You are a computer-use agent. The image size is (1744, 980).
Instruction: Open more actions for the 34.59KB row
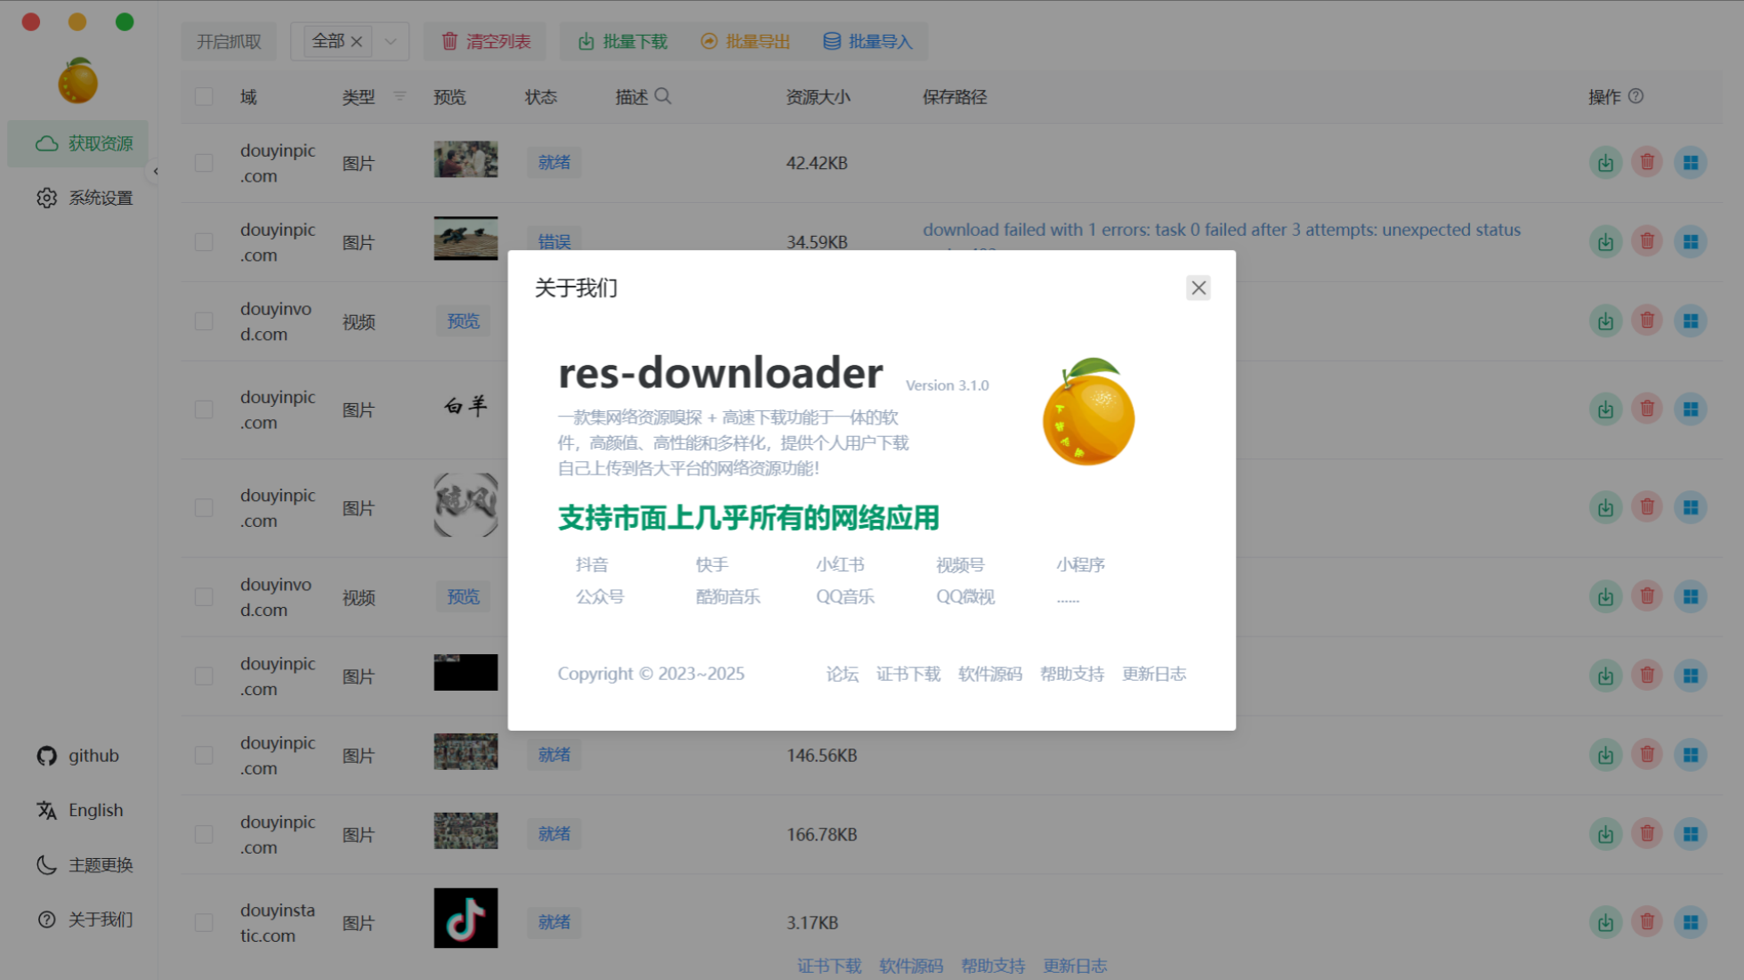click(1690, 242)
